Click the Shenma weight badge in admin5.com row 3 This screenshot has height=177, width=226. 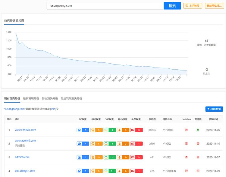[123, 157]
